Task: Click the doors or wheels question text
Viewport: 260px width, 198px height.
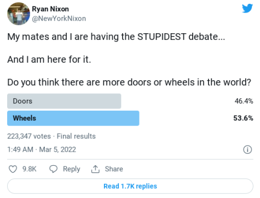Action: coord(129,82)
